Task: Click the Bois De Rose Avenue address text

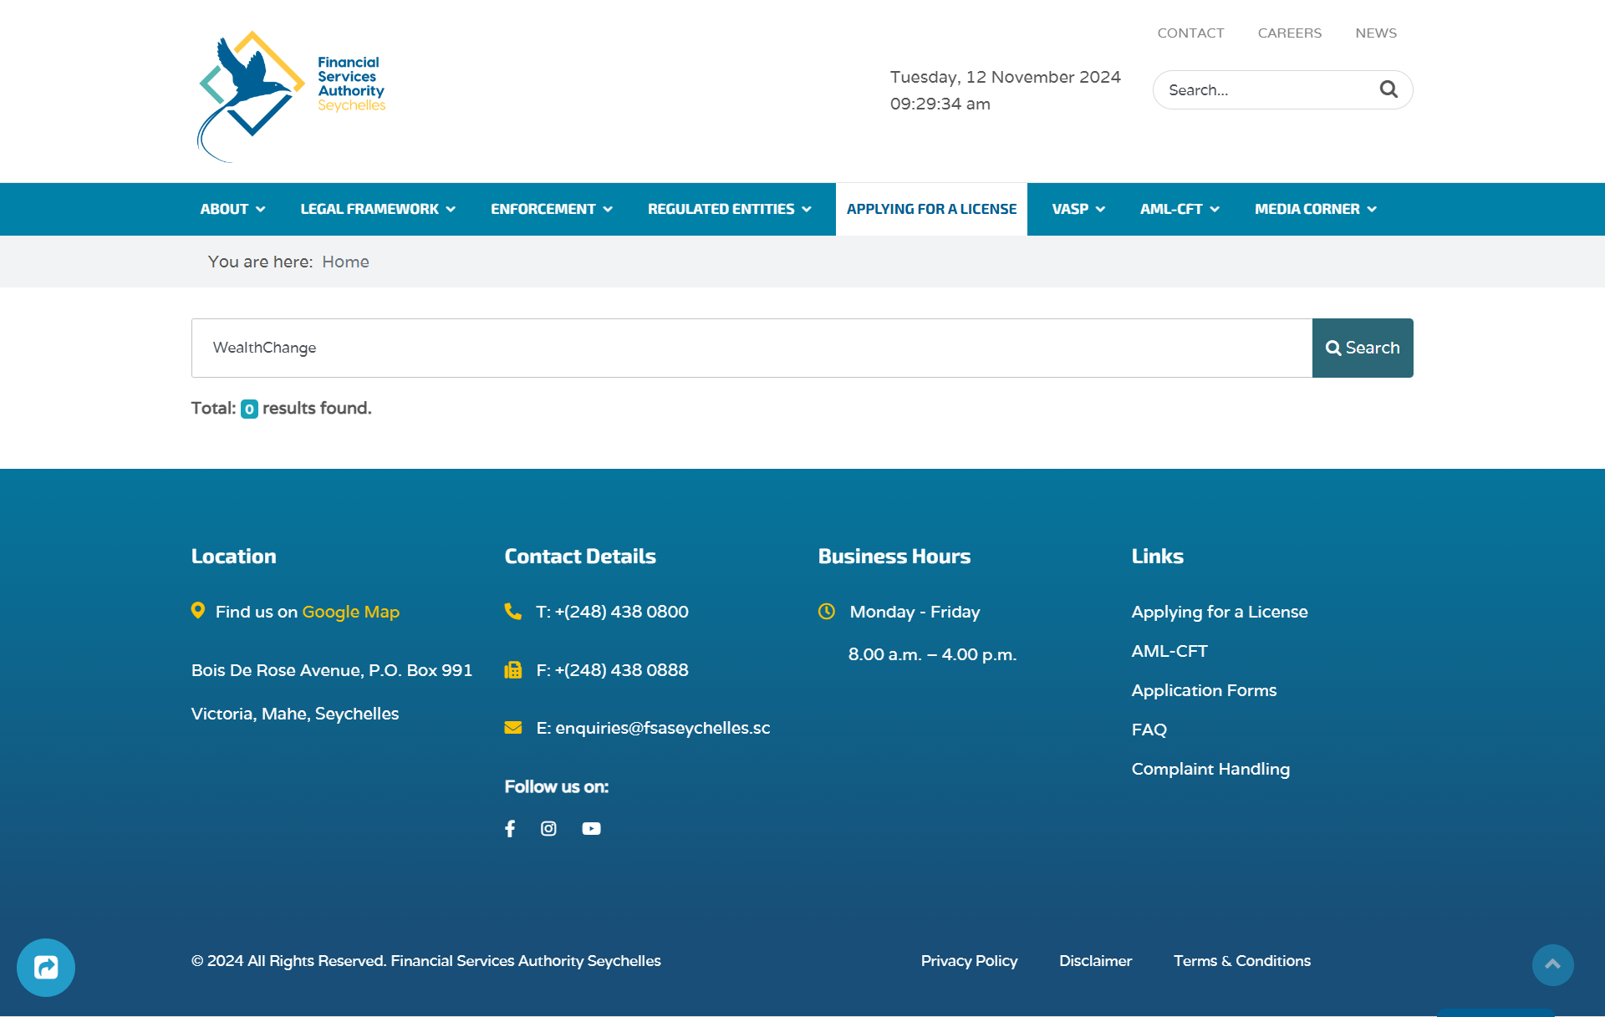Action: [332, 670]
